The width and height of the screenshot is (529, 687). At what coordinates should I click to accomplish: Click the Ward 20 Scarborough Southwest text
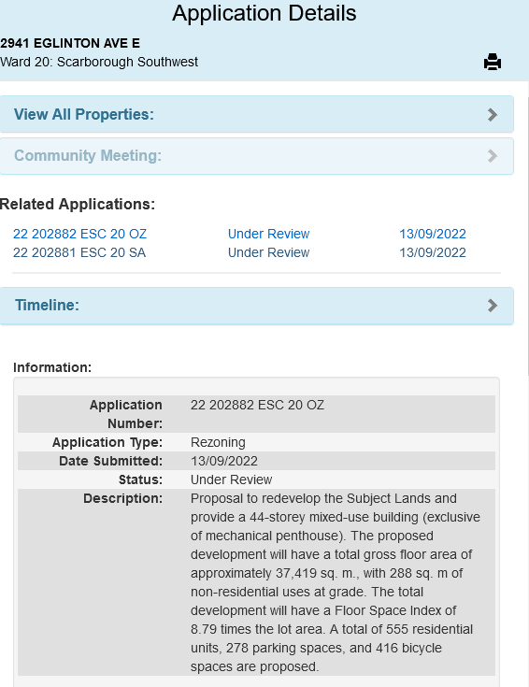pos(99,63)
